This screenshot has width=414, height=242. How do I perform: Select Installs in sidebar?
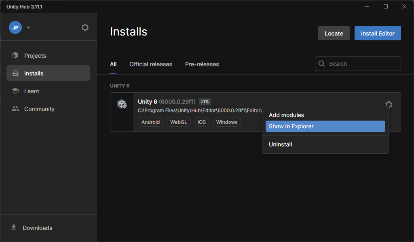click(49, 73)
